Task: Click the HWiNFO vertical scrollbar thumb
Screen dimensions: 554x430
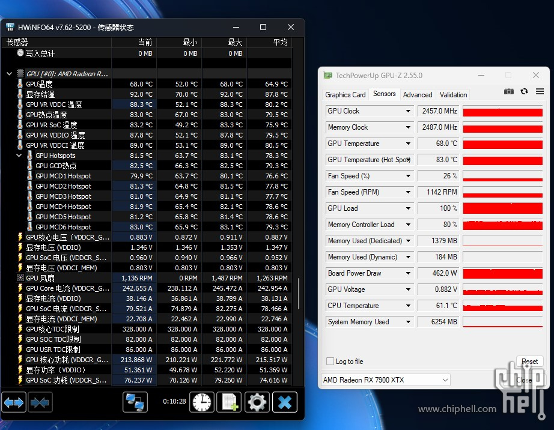Action: click(x=299, y=293)
